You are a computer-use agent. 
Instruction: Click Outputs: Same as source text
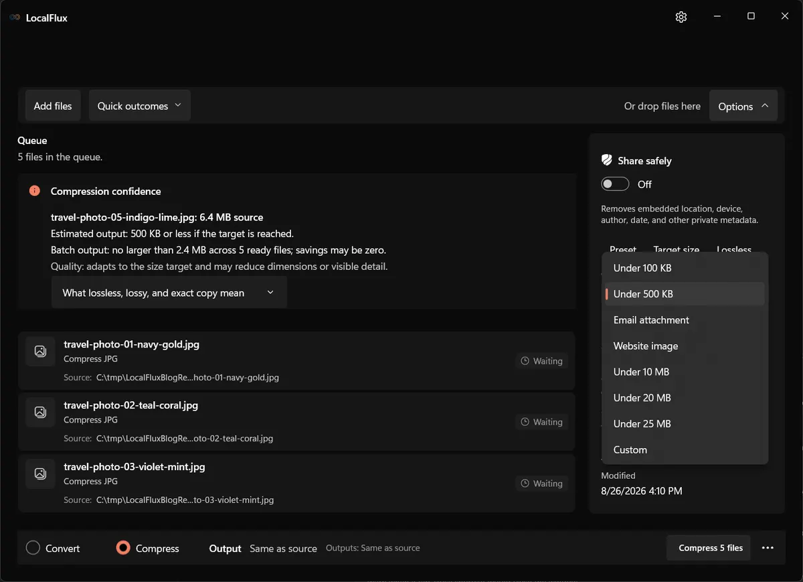click(x=373, y=548)
